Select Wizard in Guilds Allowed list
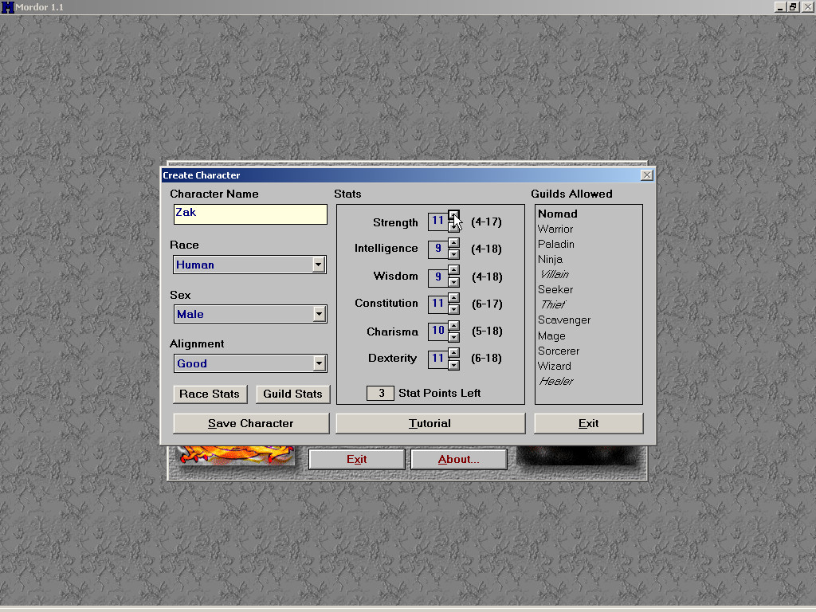The height and width of the screenshot is (612, 816). pyautogui.click(x=555, y=366)
